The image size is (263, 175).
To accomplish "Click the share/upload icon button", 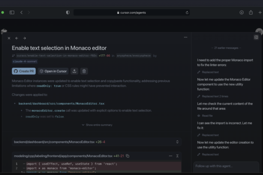I will (x=74, y=71).
